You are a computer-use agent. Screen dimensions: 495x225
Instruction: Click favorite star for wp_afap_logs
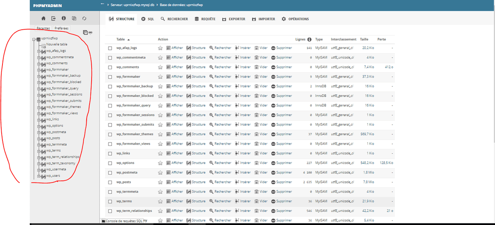tap(160, 48)
